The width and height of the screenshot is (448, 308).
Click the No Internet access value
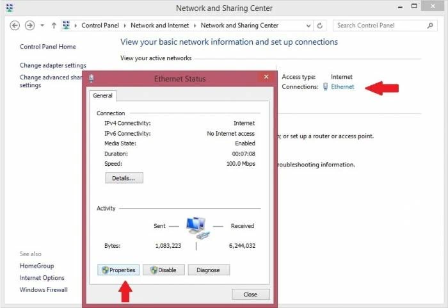230,134
